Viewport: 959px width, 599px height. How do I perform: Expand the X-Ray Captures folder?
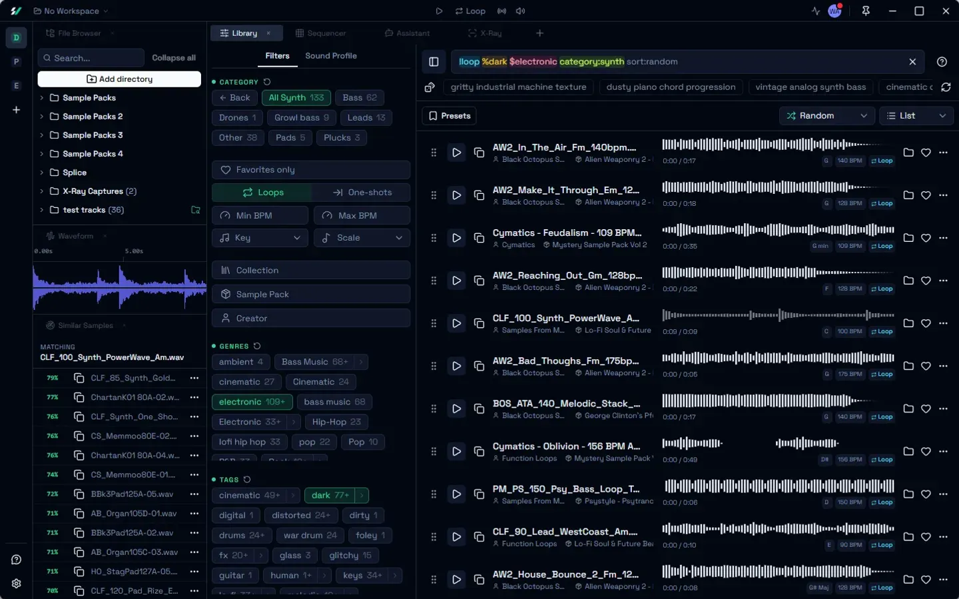(x=42, y=191)
